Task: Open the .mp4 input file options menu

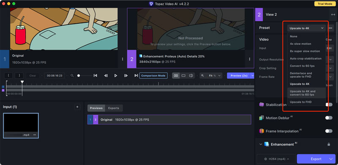Action: (x=35, y=135)
